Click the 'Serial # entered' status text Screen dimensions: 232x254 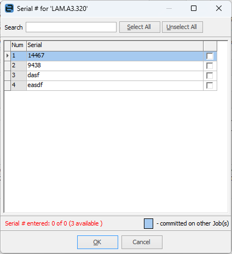[x=54, y=223]
